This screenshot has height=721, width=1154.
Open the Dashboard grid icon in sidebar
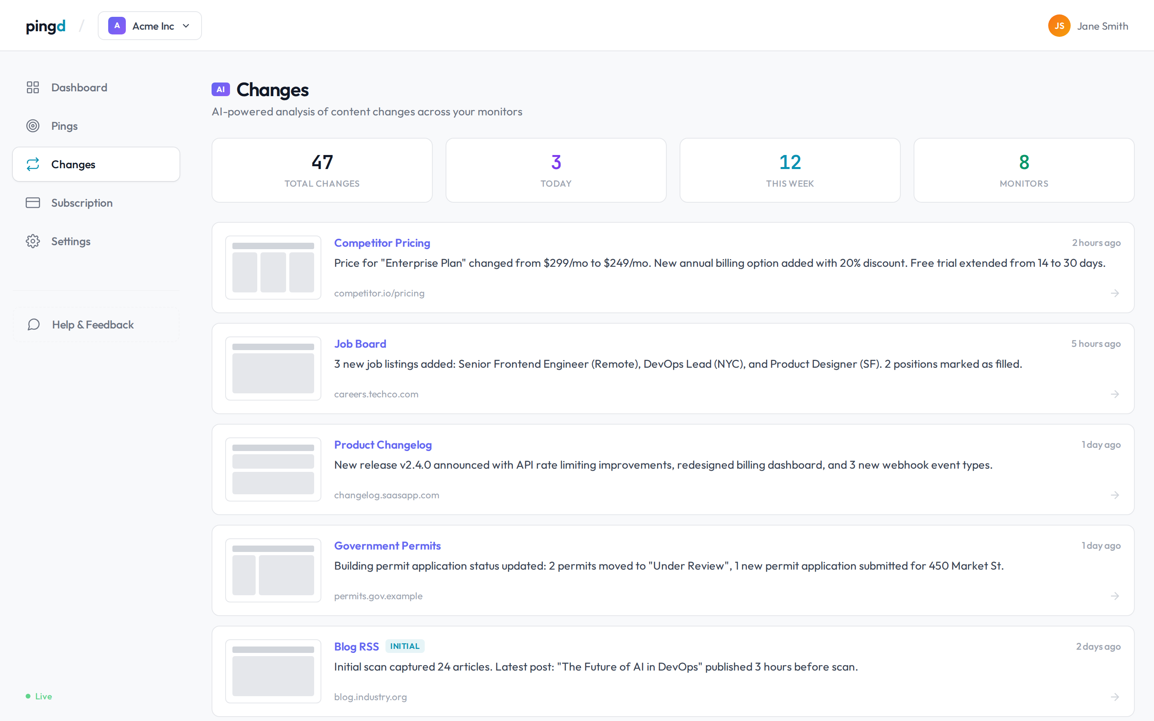(x=32, y=87)
